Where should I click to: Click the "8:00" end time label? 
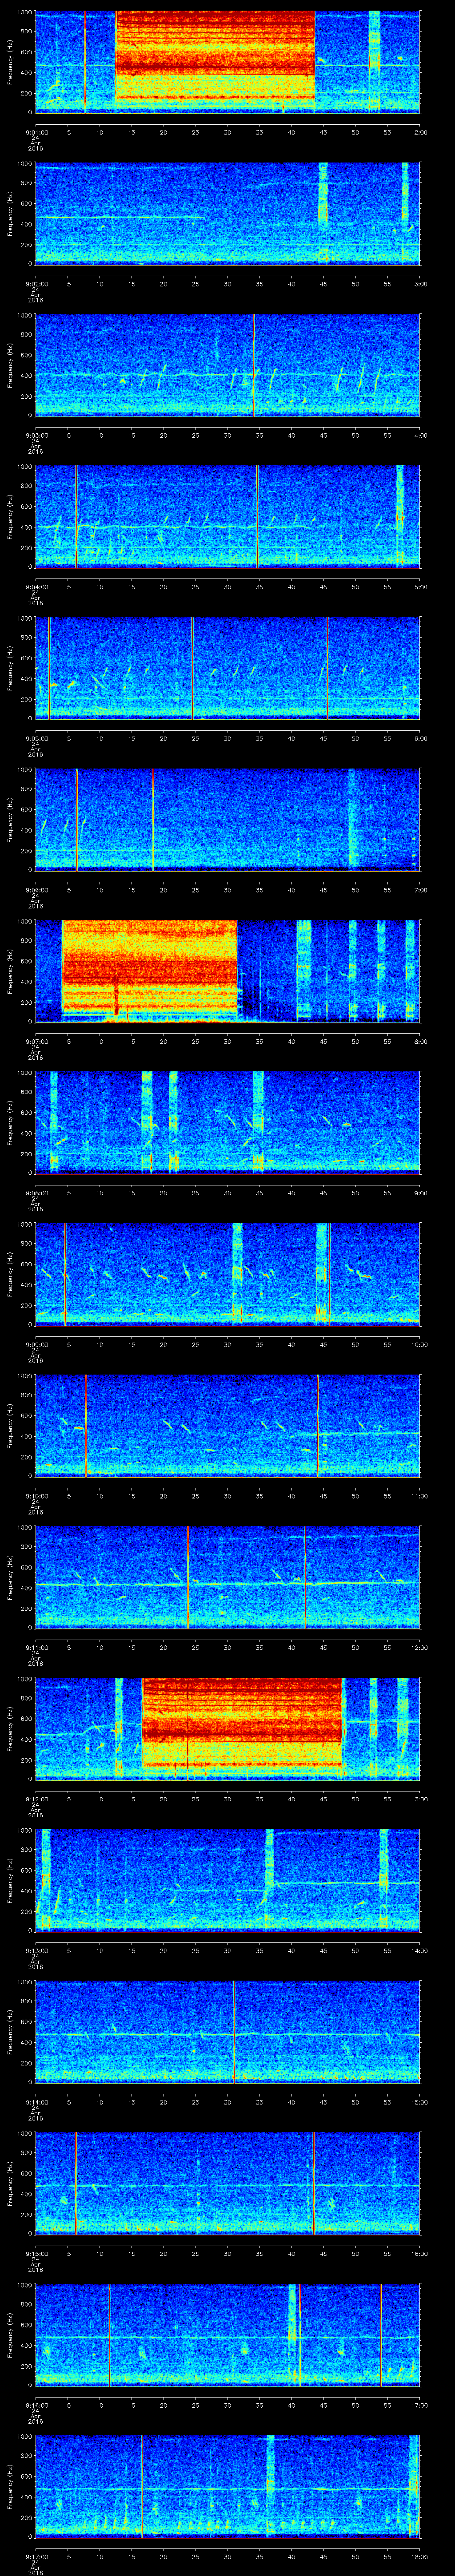[x=421, y=1041]
